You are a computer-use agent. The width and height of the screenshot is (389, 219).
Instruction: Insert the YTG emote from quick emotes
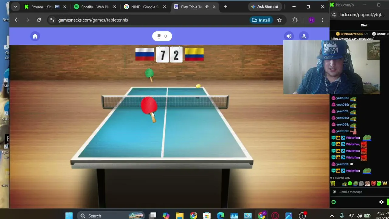pos(333,183)
